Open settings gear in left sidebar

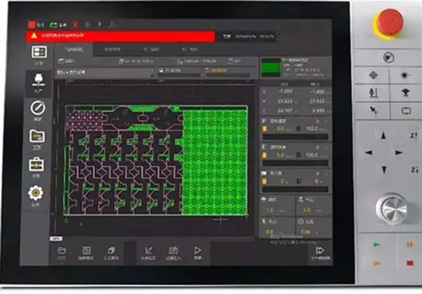point(35,192)
